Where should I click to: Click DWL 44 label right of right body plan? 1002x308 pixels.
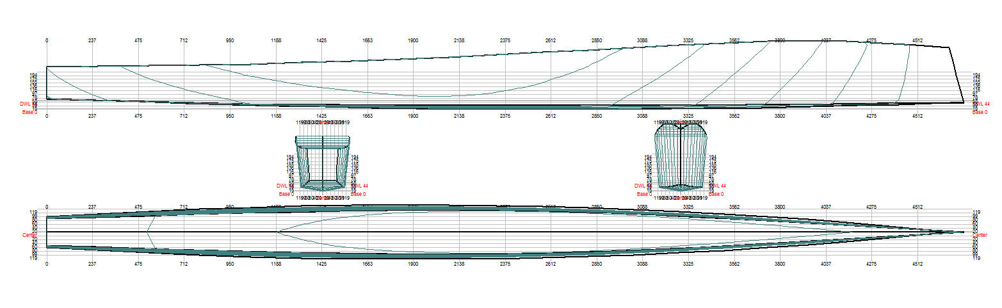(x=718, y=186)
